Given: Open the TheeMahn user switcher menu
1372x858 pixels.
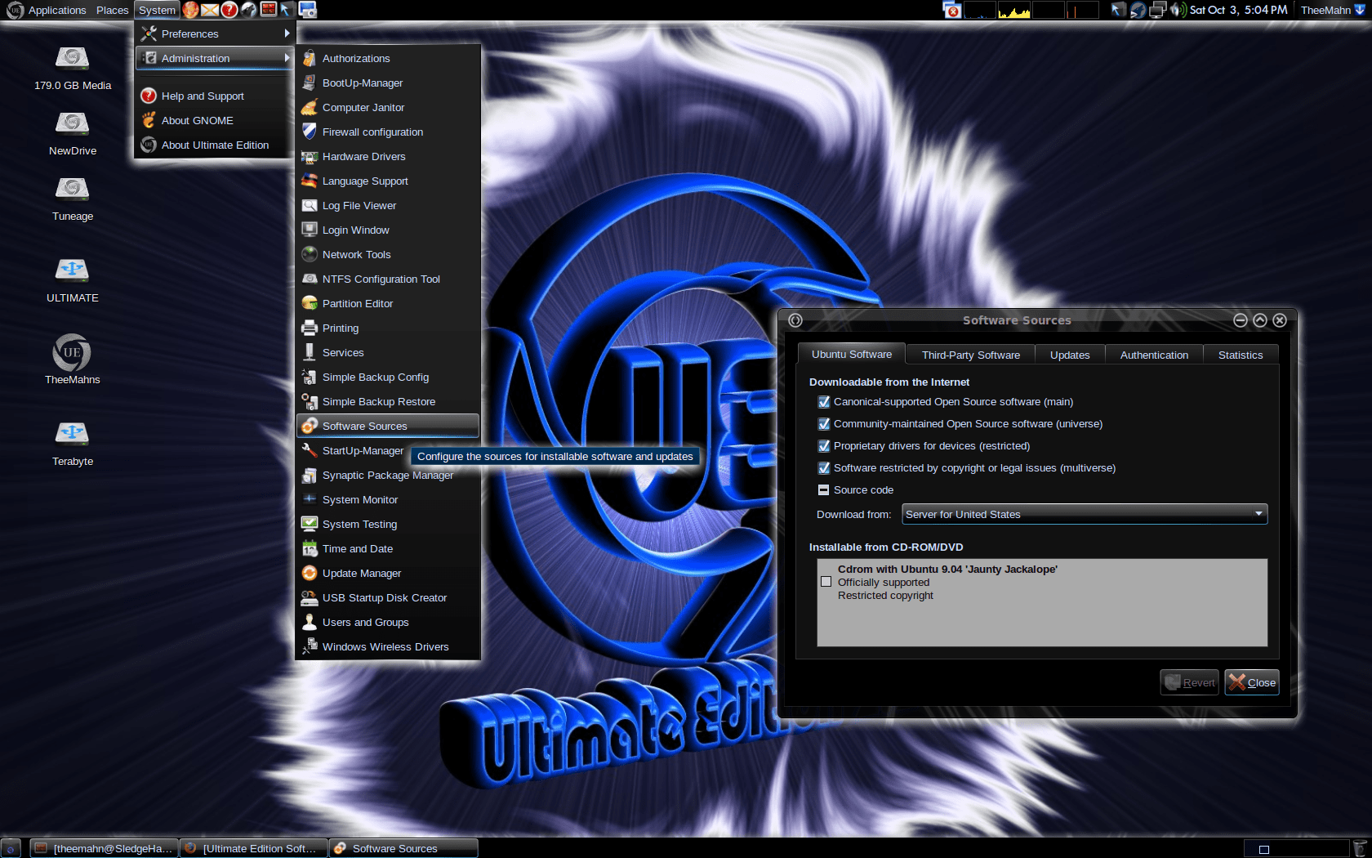Looking at the screenshot, I should (x=1332, y=10).
